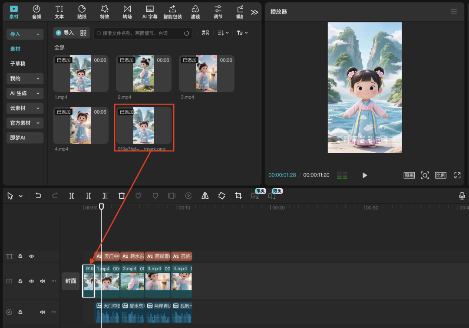Viewport: 469px width, 328px height.
Task: Click the QR code icon beside Import
Action: click(x=83, y=33)
